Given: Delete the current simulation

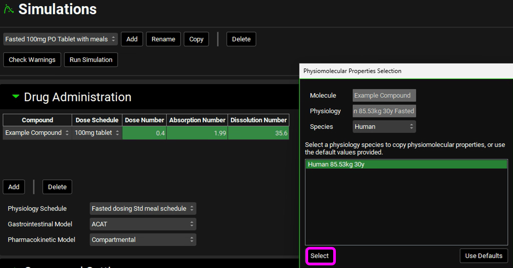Looking at the screenshot, I should [x=241, y=39].
